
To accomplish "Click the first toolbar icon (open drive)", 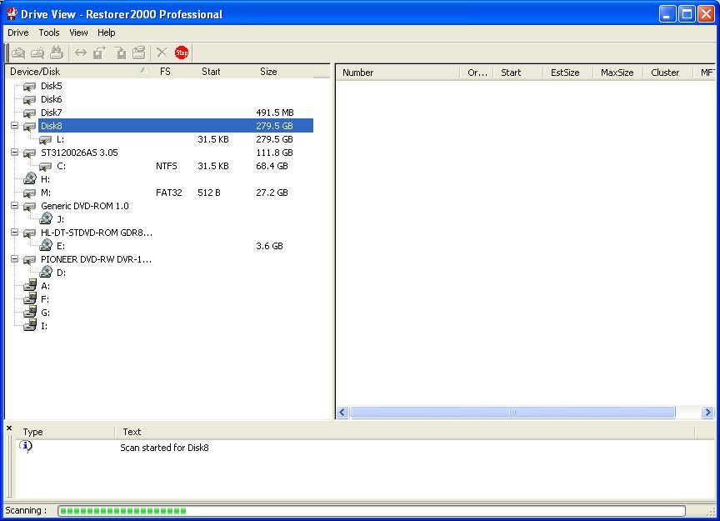I will [x=18, y=53].
